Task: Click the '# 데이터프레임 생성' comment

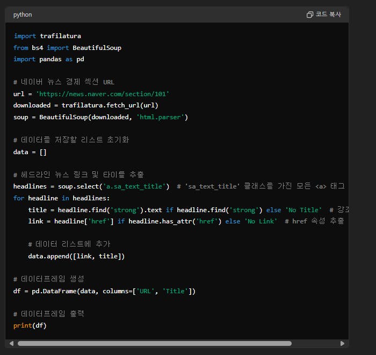Action: click(x=49, y=279)
